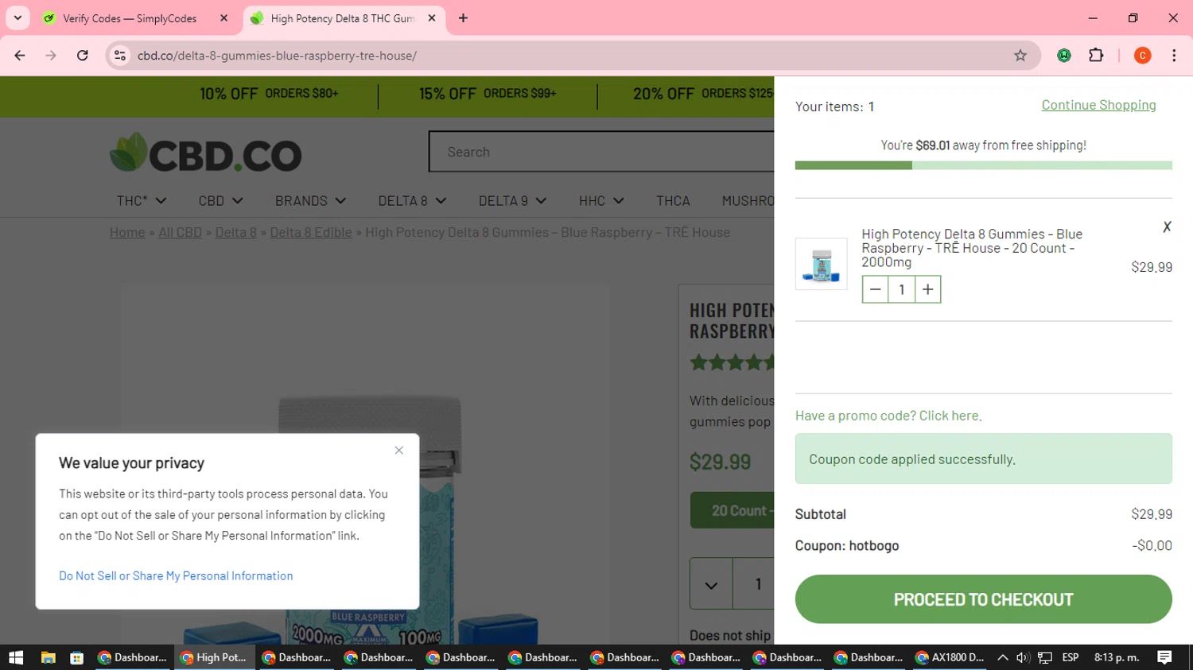Open the Chrome profile avatar

coord(1142,56)
